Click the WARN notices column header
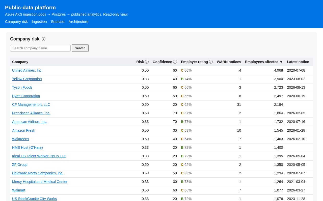The height and width of the screenshot is (201, 323). 229,62
